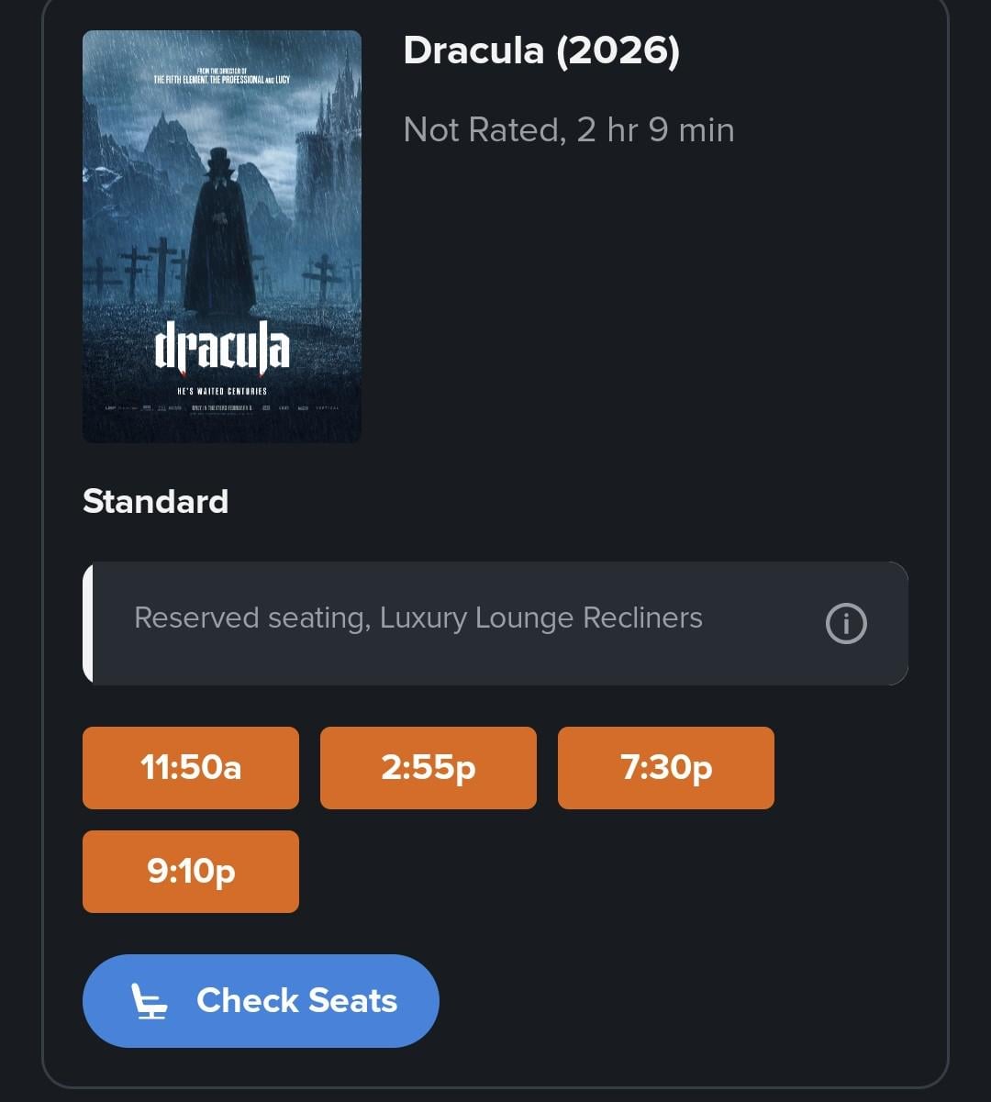
Task: Pick the 7:30p showtime
Action: coord(665,768)
